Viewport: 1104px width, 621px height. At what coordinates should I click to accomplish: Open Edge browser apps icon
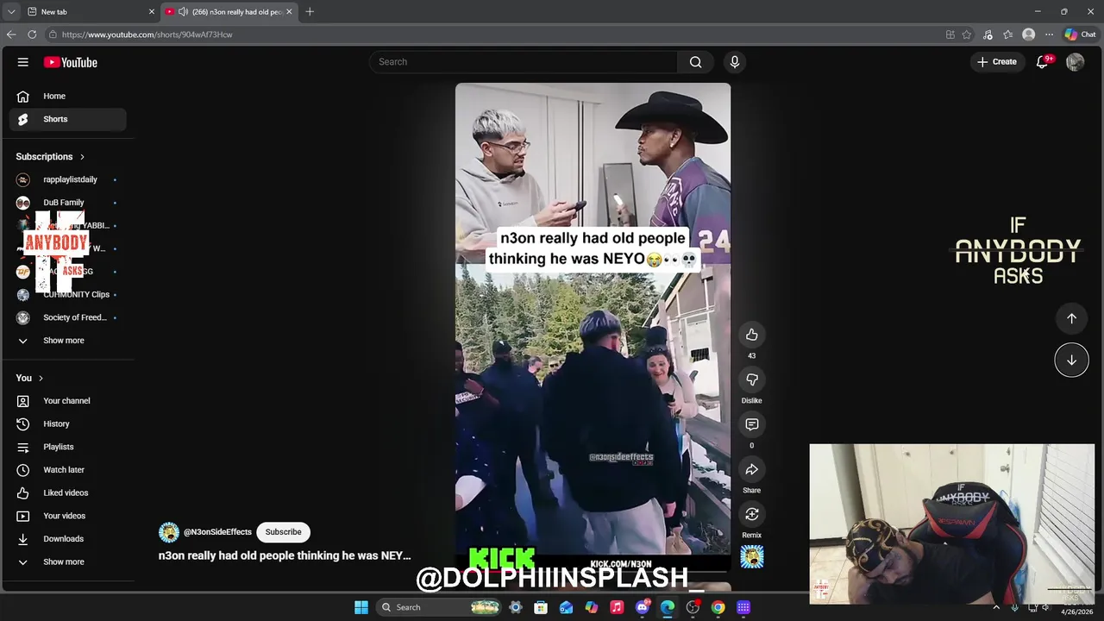pos(950,34)
